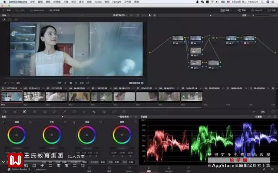Switch to the Color page tab
The width and height of the screenshot is (278, 173).
[x=149, y=169]
